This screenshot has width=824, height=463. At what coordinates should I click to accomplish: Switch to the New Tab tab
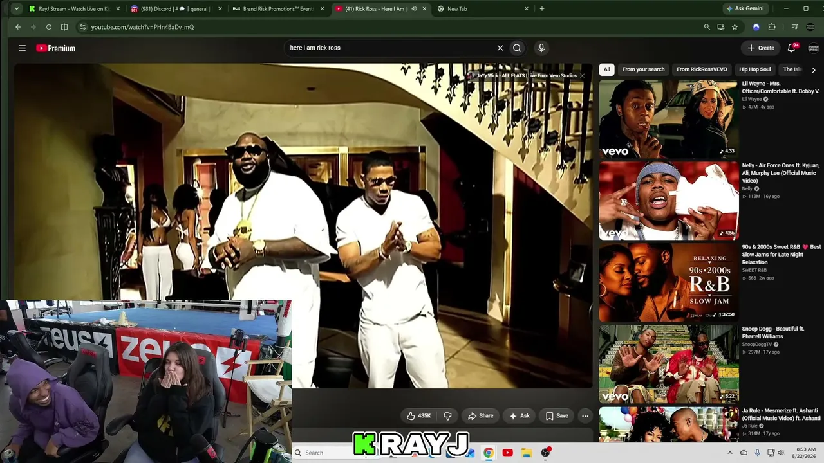pyautogui.click(x=482, y=9)
